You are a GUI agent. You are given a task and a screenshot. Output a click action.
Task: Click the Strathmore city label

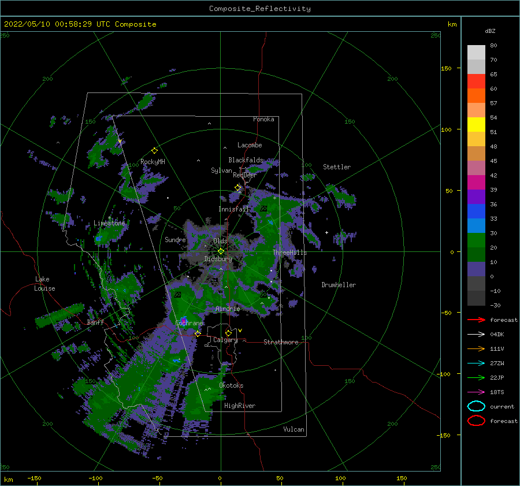coord(281,342)
